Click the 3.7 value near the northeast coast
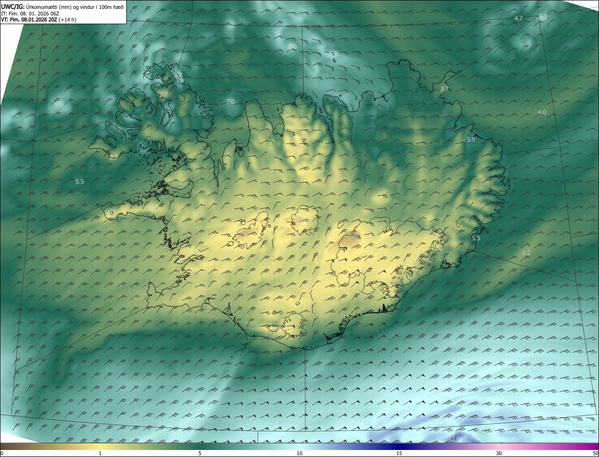The image size is (599, 457). [x=445, y=89]
